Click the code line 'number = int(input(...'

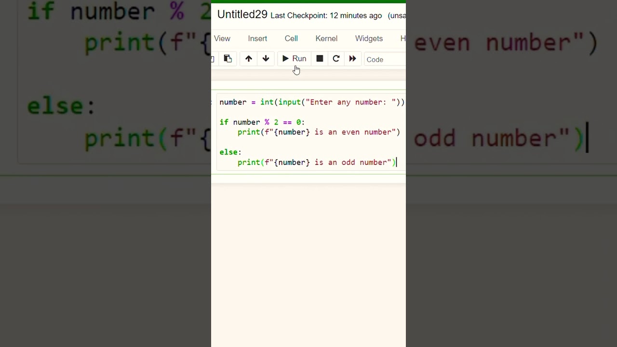(x=312, y=102)
